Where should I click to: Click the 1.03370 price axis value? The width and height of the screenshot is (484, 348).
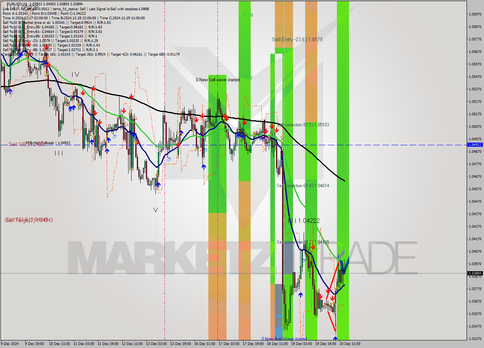pyautogui.click(x=475, y=339)
